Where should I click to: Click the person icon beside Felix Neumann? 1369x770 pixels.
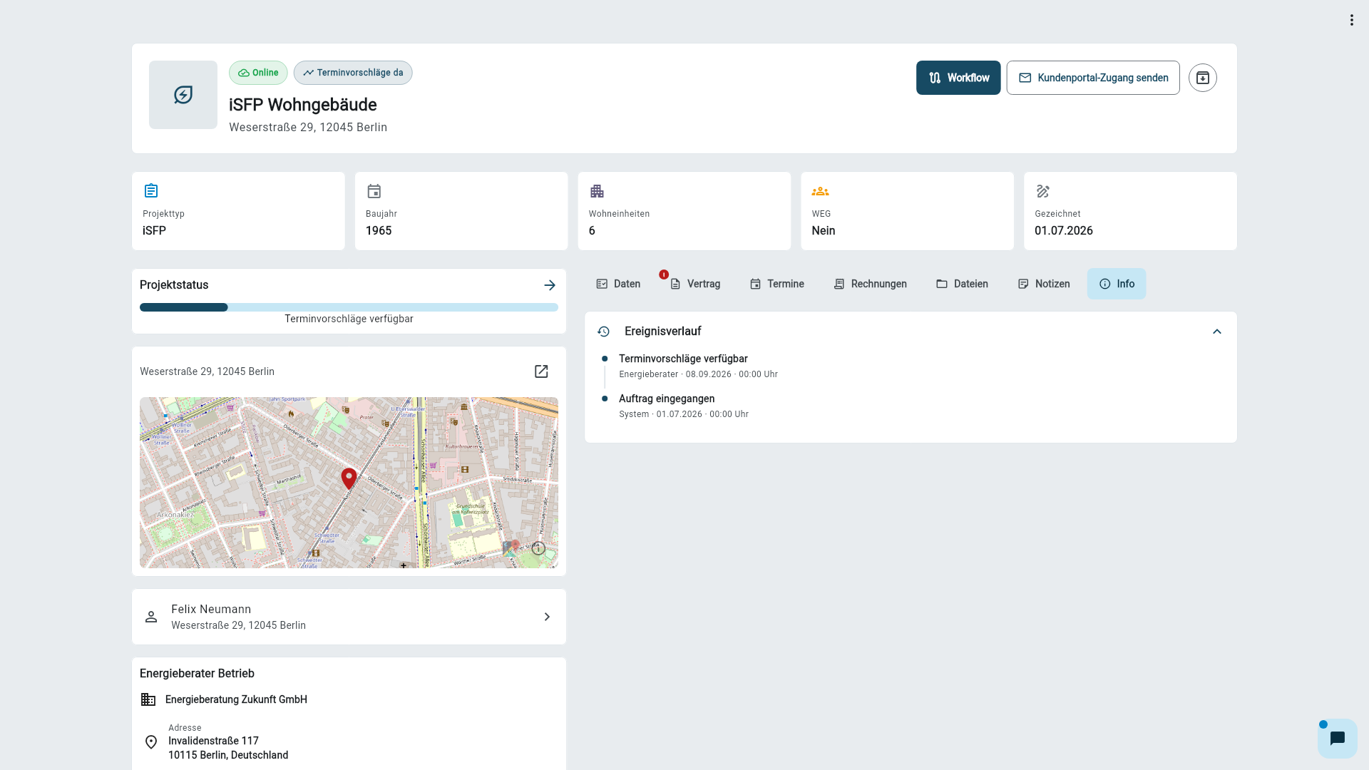click(151, 617)
